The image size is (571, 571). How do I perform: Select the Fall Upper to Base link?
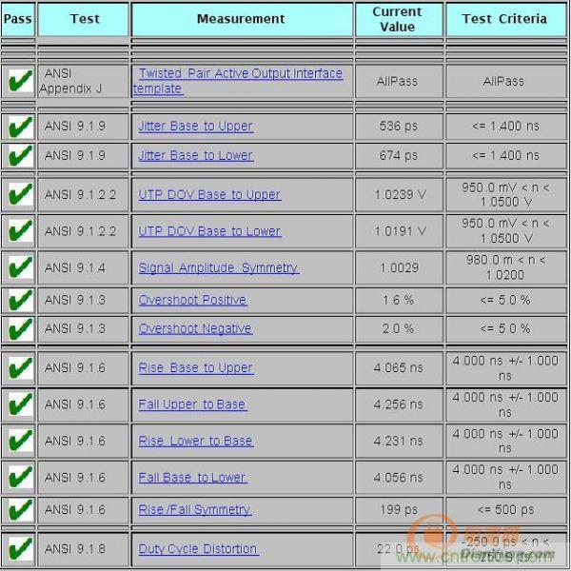192,404
